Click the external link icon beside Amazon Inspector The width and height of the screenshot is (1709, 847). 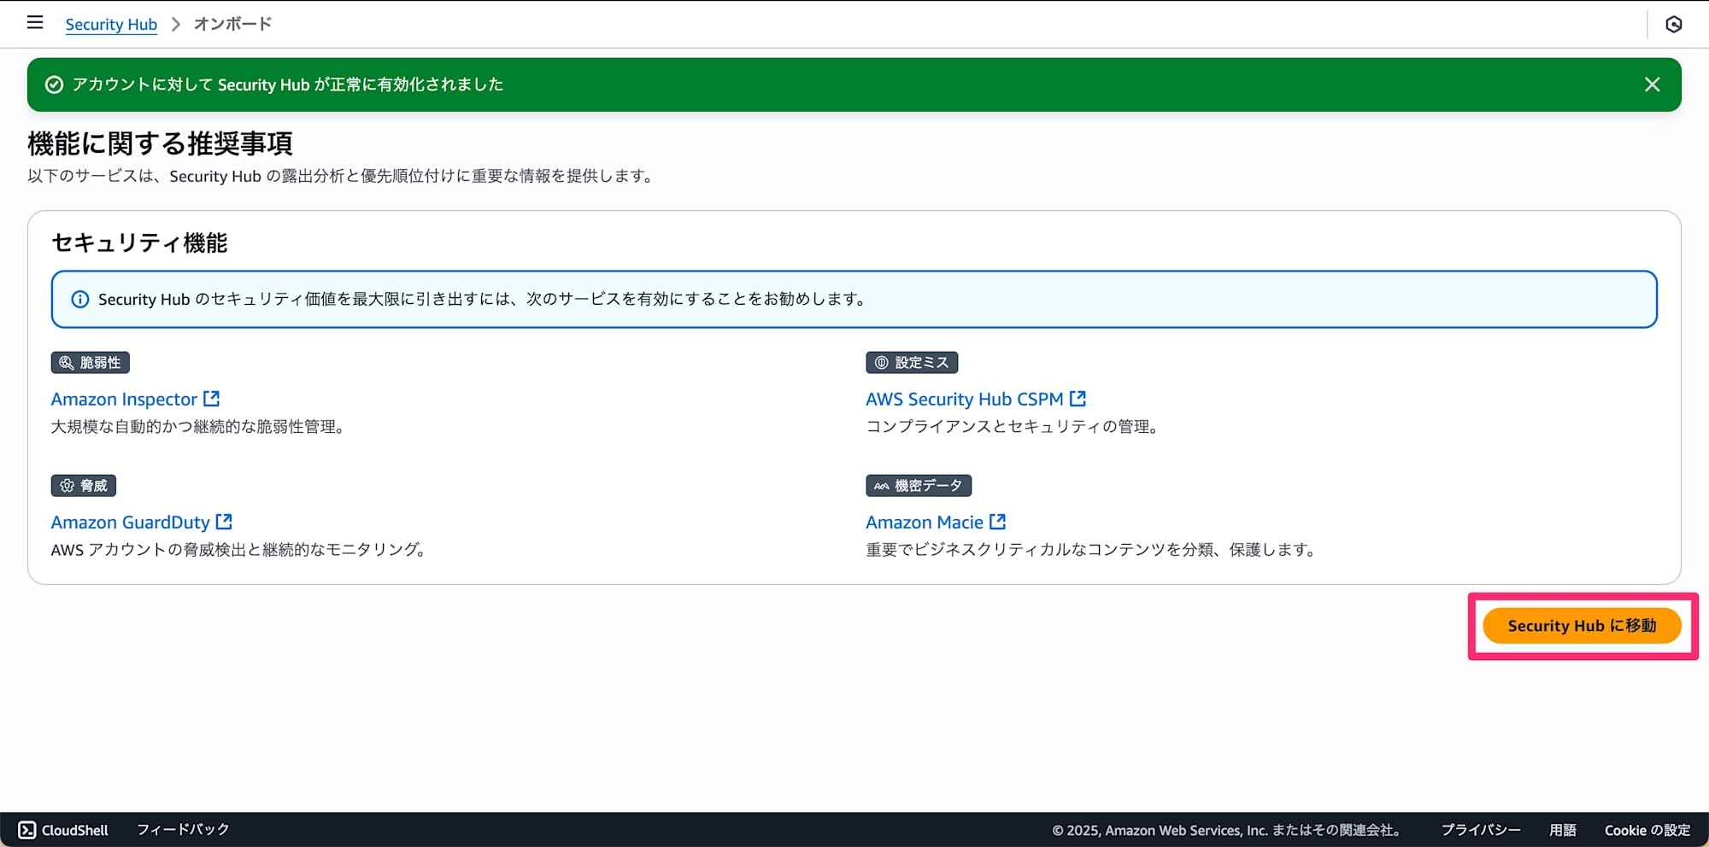[x=211, y=399]
